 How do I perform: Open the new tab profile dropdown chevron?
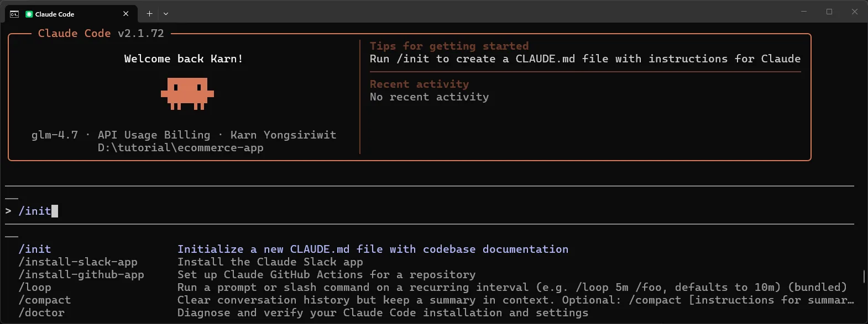point(165,13)
